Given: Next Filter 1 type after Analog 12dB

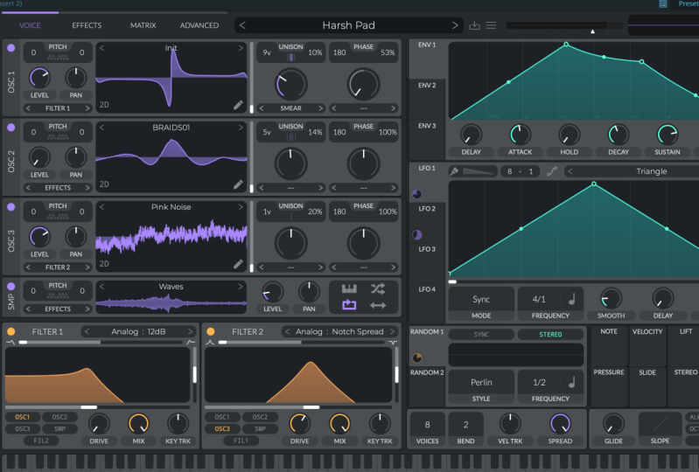Looking at the screenshot, I should (x=191, y=332).
